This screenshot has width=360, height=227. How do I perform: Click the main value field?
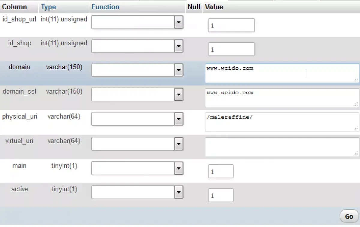(x=220, y=171)
